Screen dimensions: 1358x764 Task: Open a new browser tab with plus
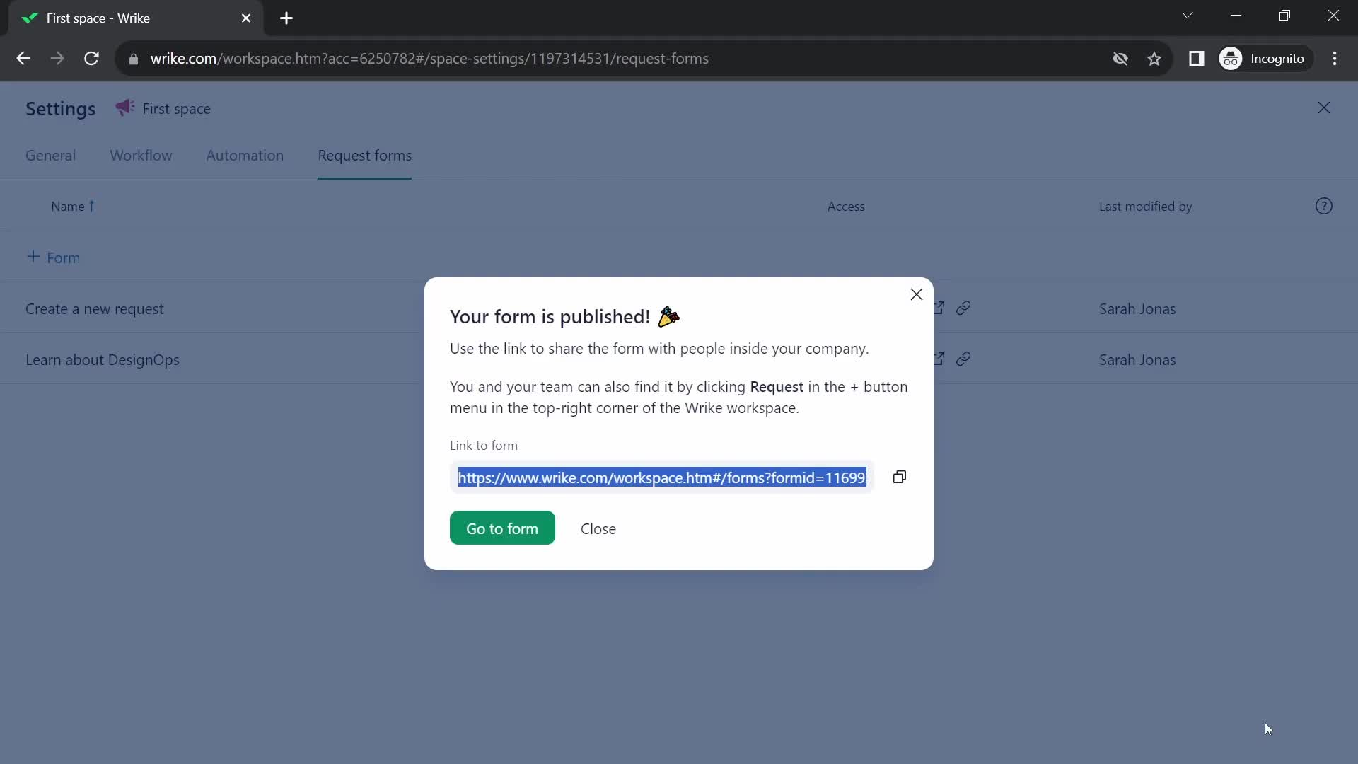(x=286, y=18)
